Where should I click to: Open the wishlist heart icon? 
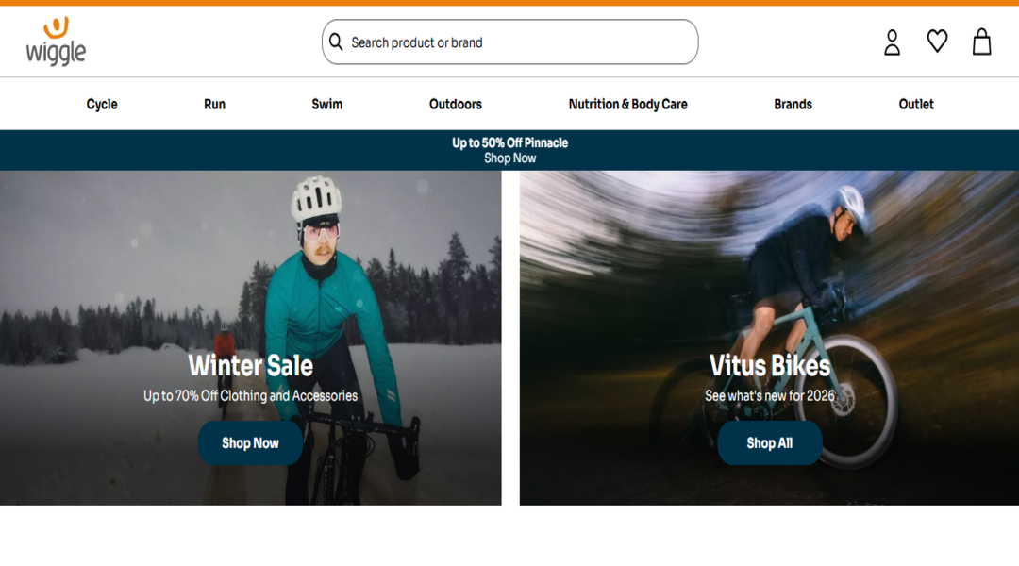coord(937,42)
